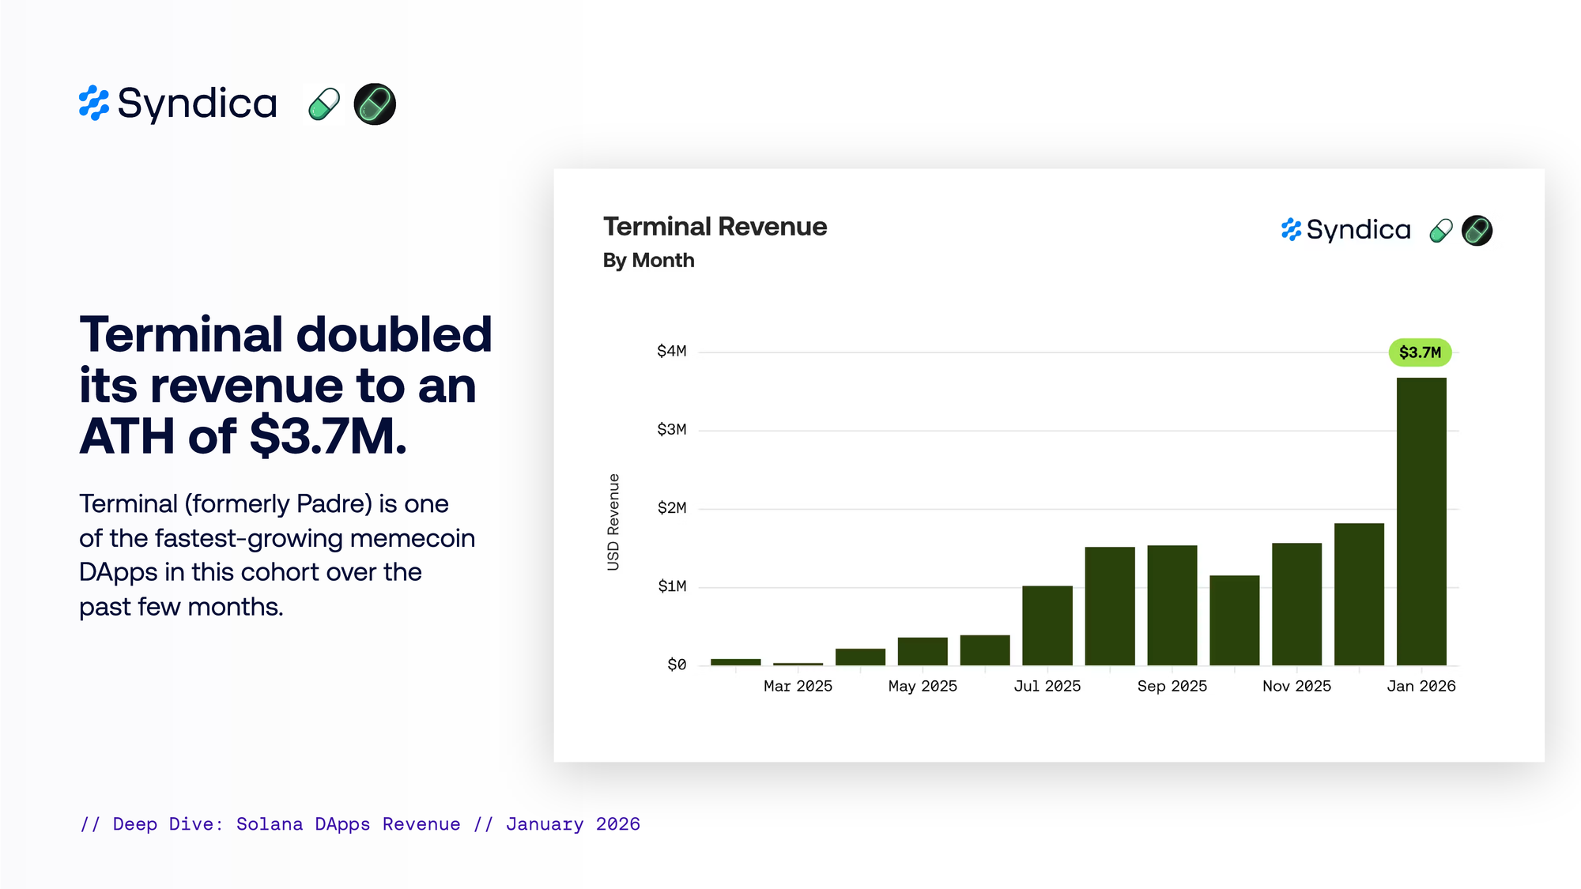Click the small light pill icon in the chart card
The height and width of the screenshot is (889, 1581).
click(x=1441, y=231)
